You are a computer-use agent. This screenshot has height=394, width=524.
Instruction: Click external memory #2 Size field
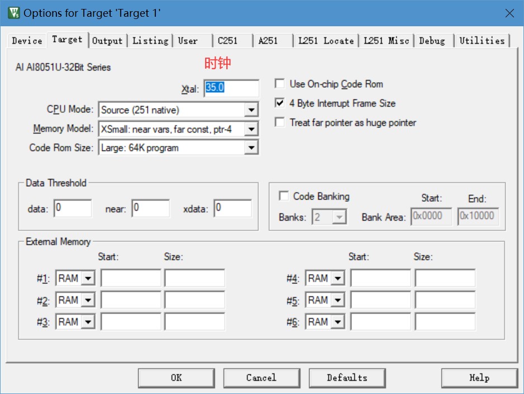pyautogui.click(x=194, y=300)
